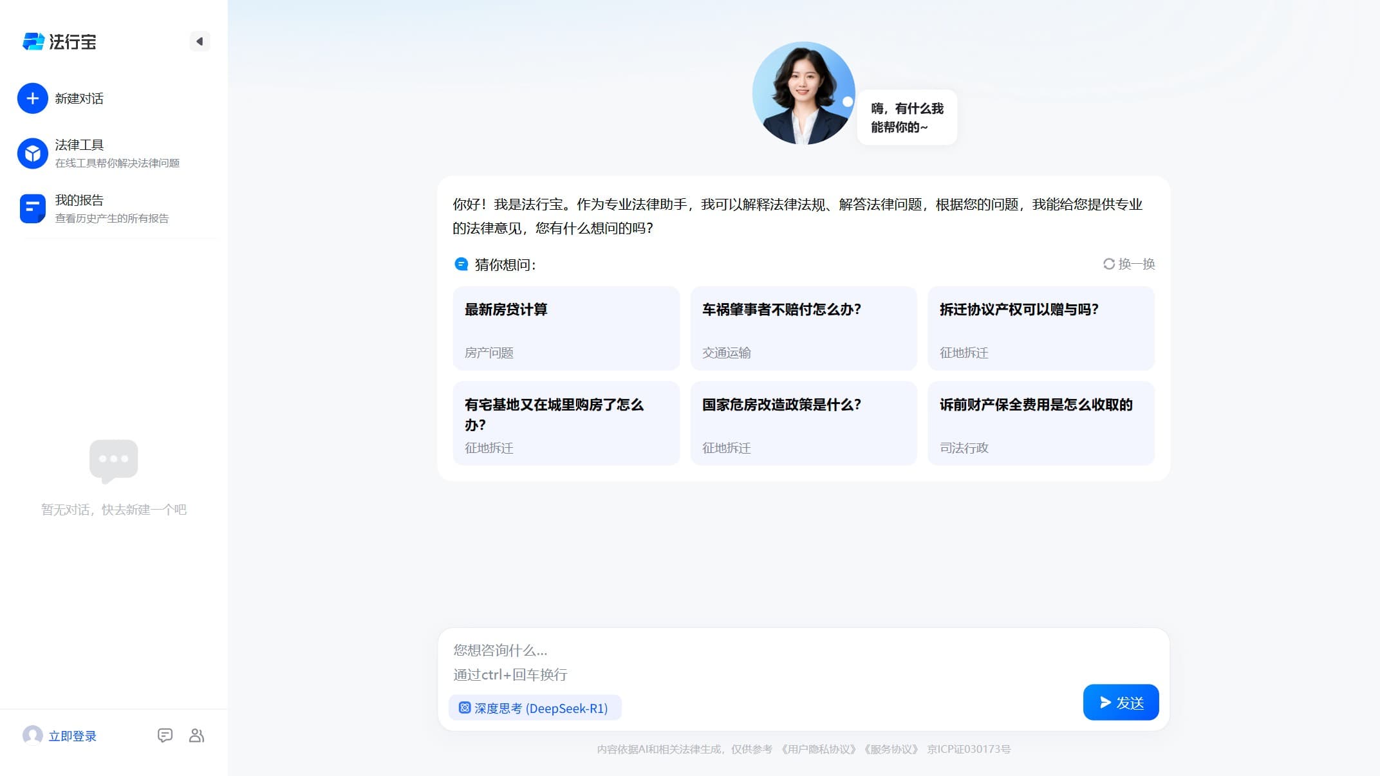Click the message input field 您想咨询什么

click(579, 650)
